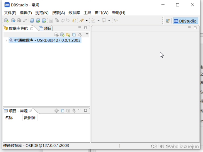
Task: Click the gear settings icon in 项目 panel
Action: (56, 111)
